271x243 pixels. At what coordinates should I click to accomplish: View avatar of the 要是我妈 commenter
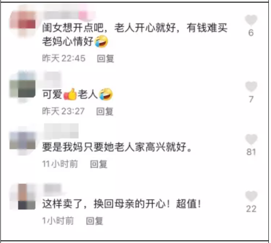22,140
